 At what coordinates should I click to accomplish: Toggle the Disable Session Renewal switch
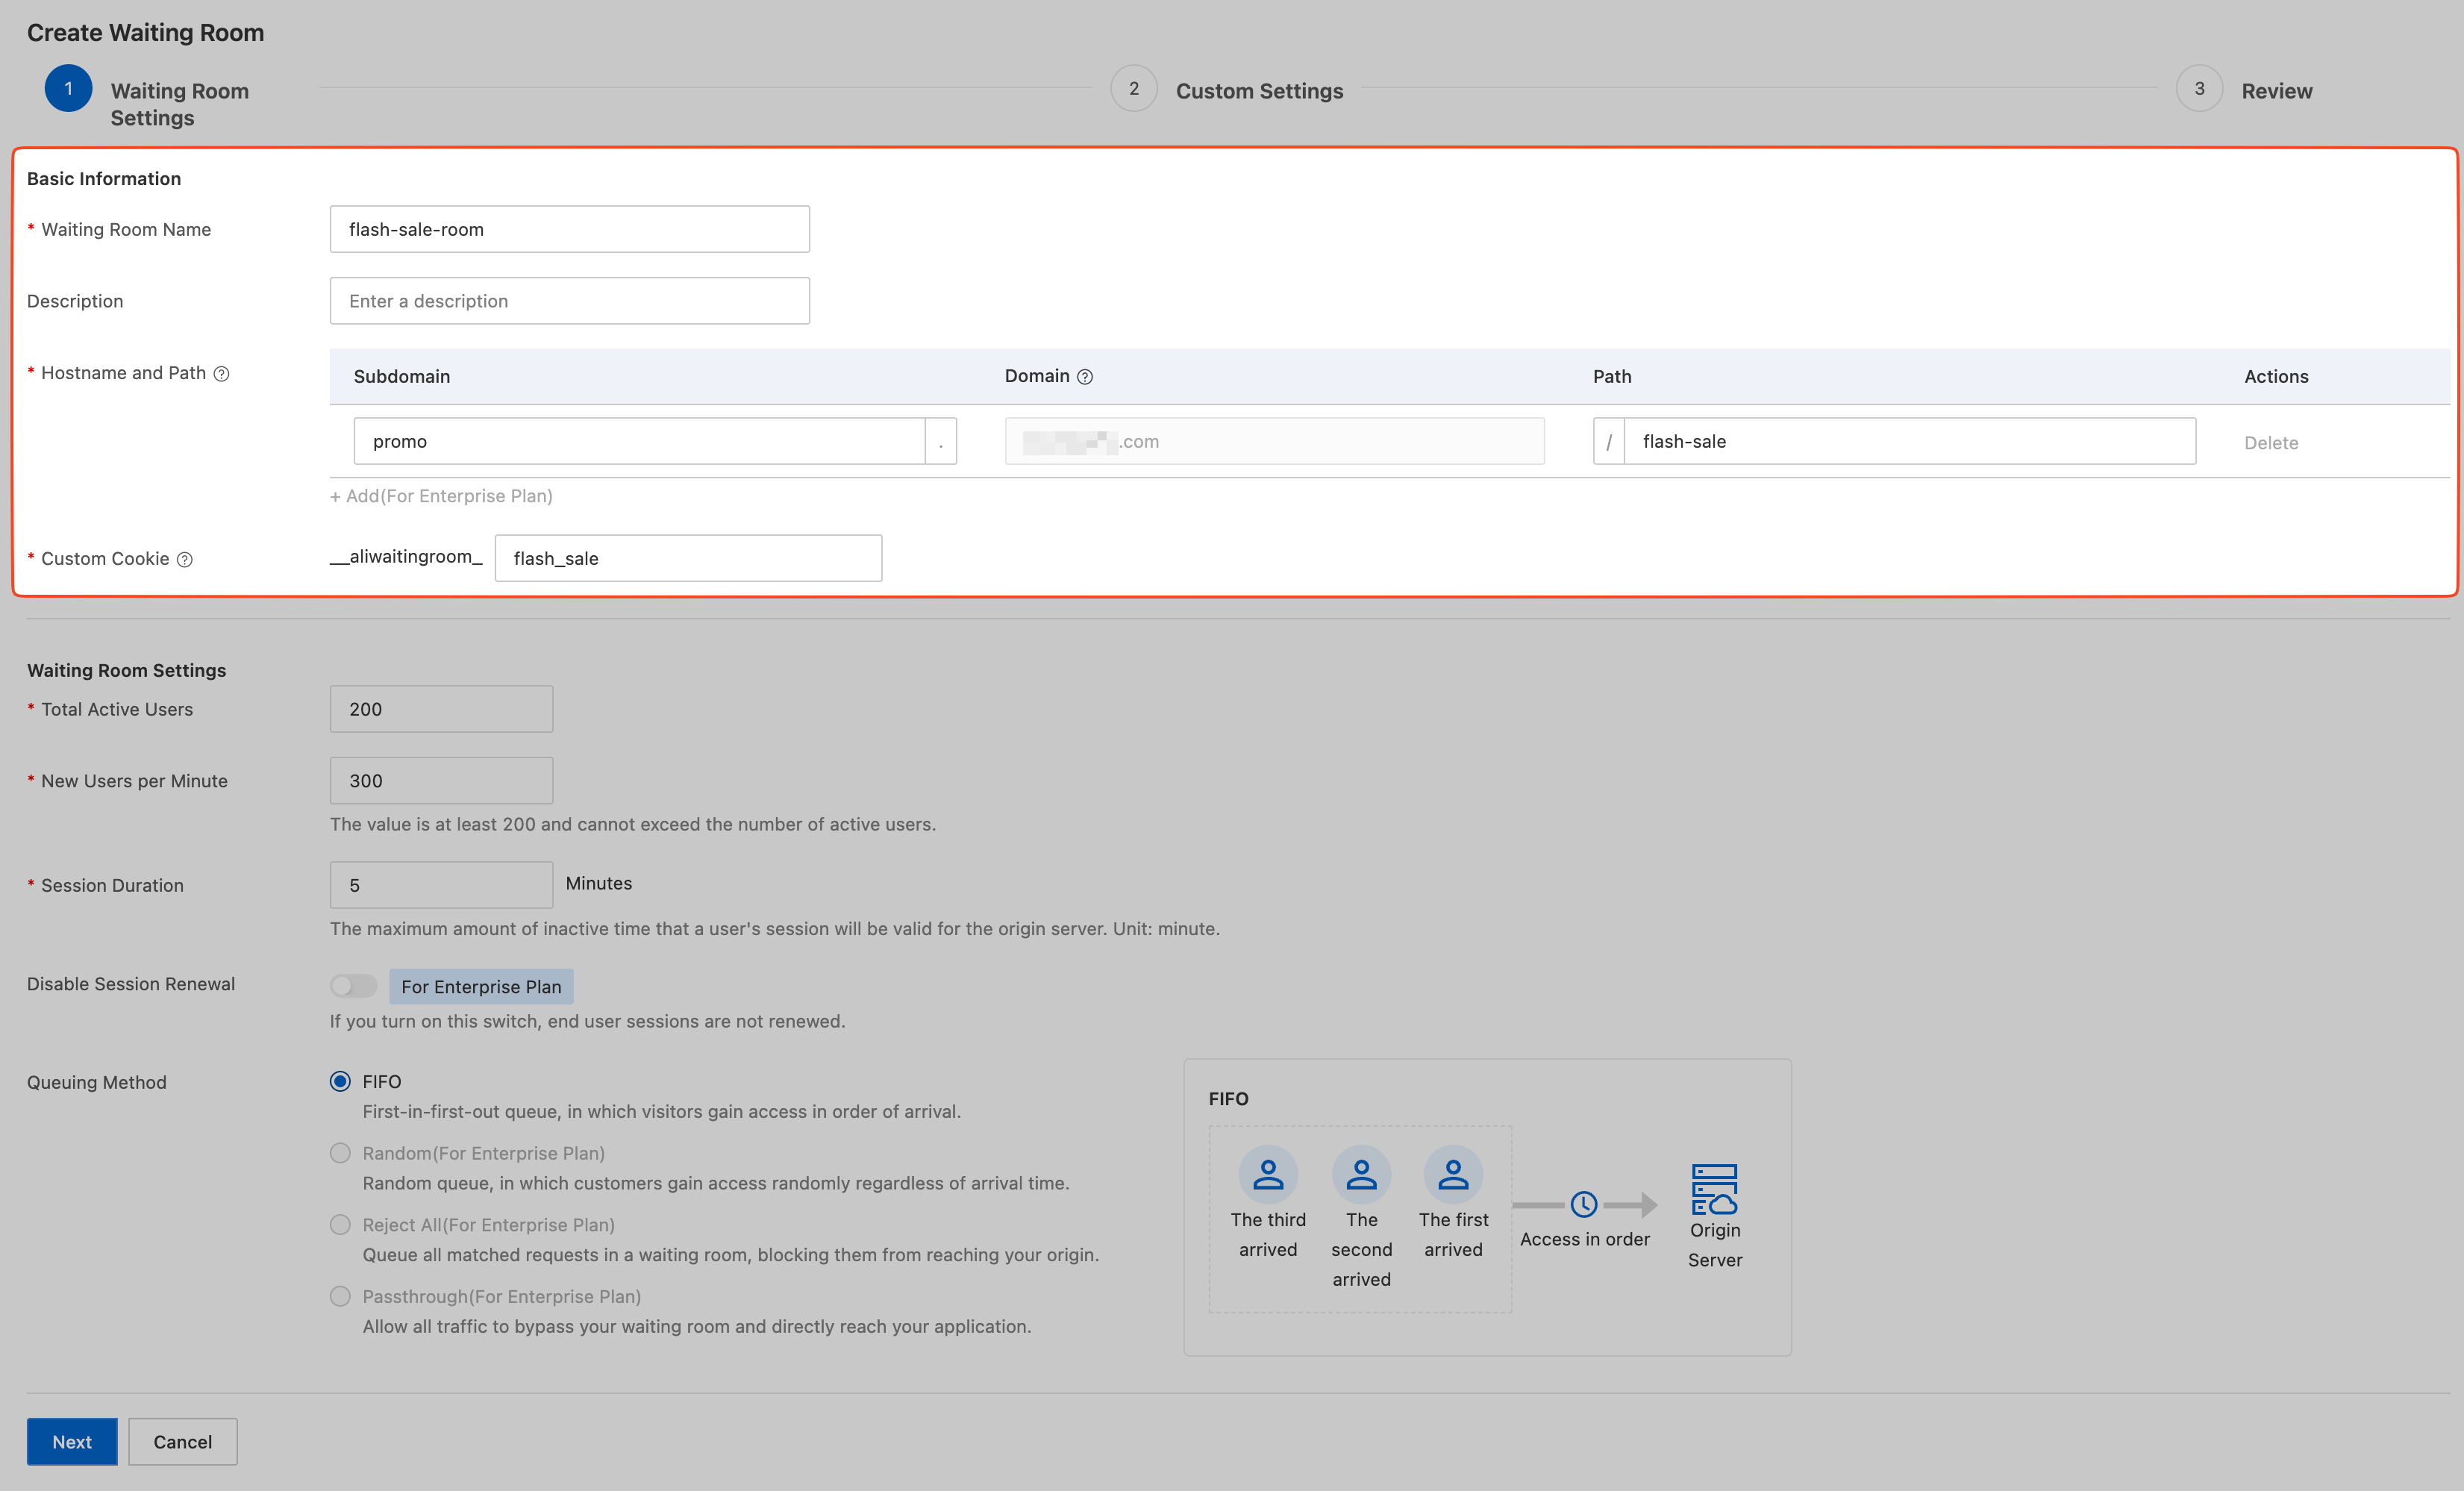pos(353,986)
